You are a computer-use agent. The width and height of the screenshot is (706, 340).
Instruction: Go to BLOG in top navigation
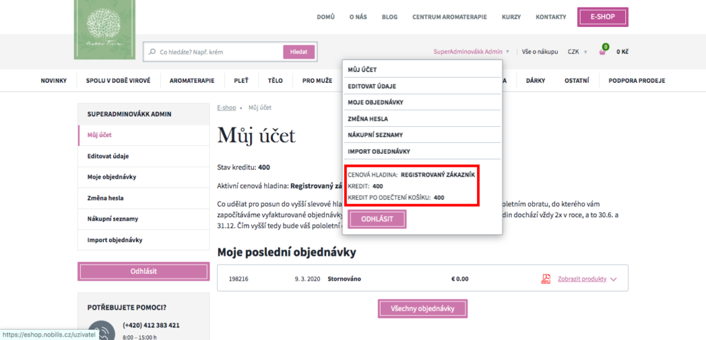coord(390,17)
